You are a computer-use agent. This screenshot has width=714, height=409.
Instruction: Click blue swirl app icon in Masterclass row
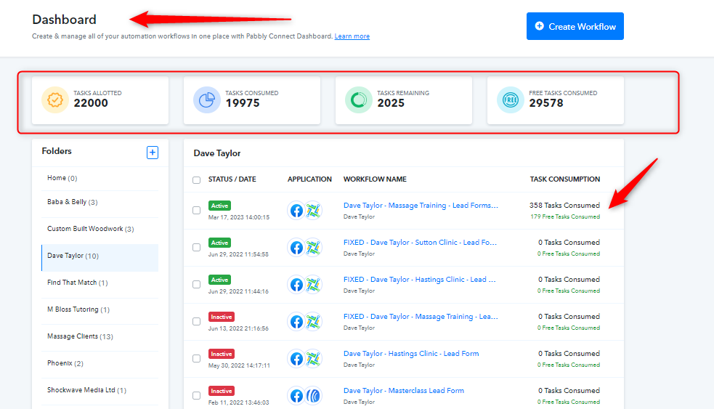click(x=313, y=396)
